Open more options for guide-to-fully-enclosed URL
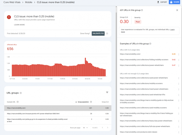This screenshot has width=182, height=135. (x=179, y=100)
